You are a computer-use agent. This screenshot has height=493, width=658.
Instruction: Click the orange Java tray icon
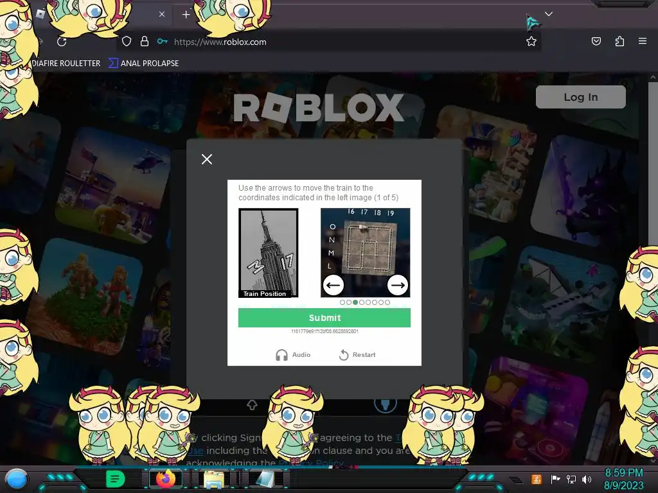537,479
